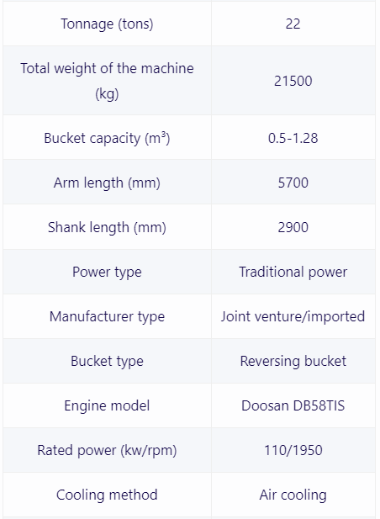Select the Traditional power value

coord(293,272)
